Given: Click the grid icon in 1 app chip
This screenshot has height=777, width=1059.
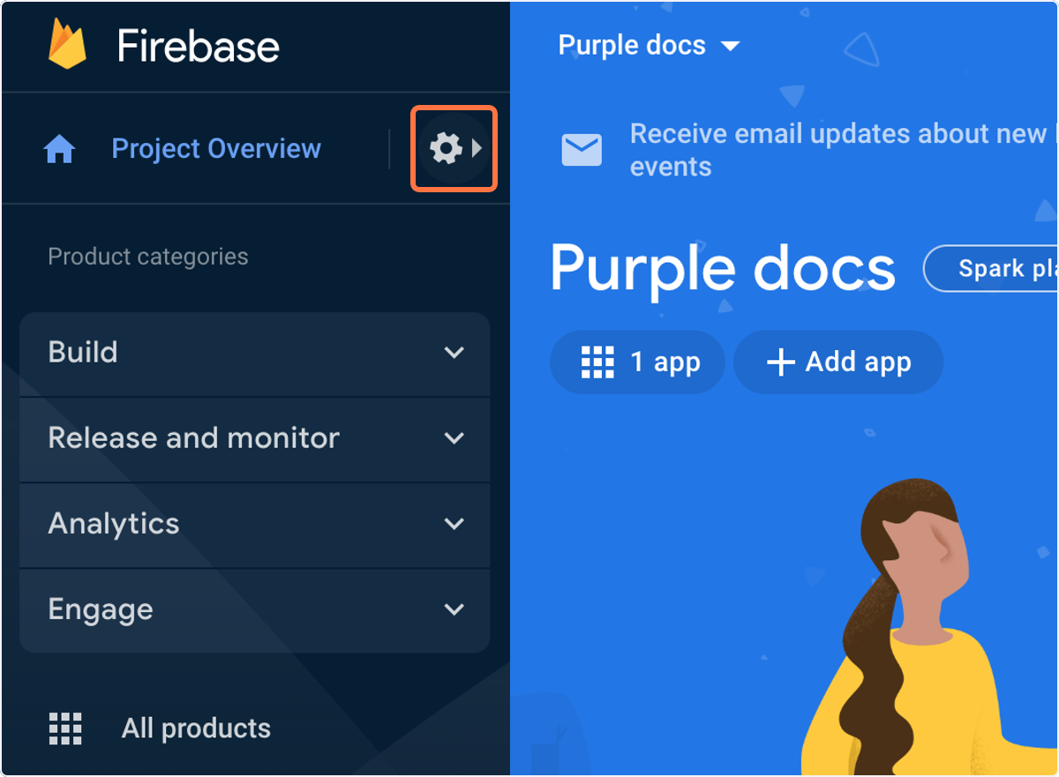Looking at the screenshot, I should point(597,362).
